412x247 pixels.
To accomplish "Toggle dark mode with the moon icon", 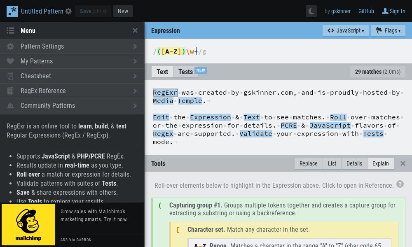I will tap(311, 11).
